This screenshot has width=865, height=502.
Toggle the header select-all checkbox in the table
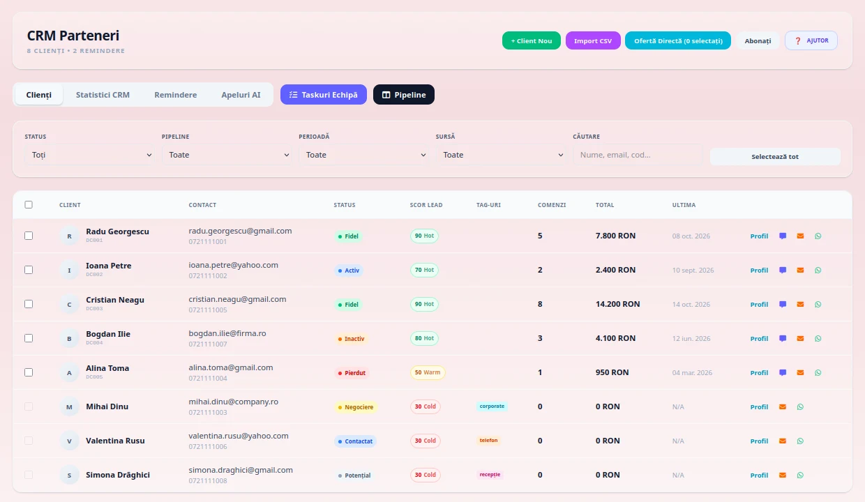pyautogui.click(x=29, y=205)
